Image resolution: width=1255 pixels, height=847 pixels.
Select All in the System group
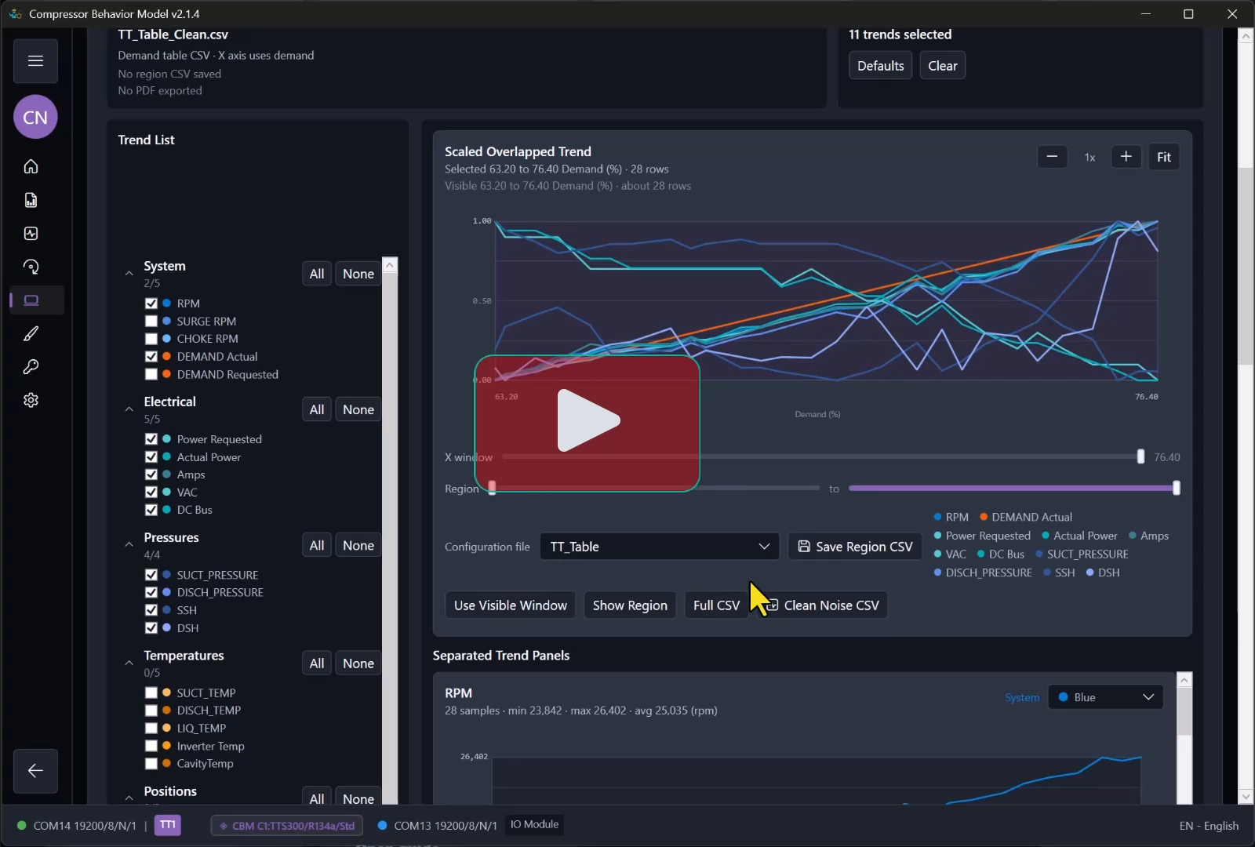click(317, 274)
